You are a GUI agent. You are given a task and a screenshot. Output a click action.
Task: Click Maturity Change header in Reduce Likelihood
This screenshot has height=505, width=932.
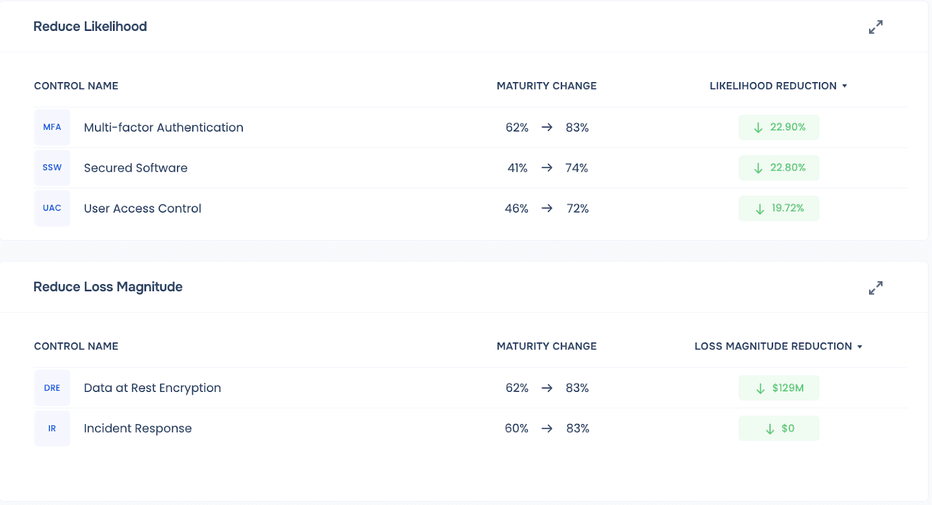click(546, 86)
